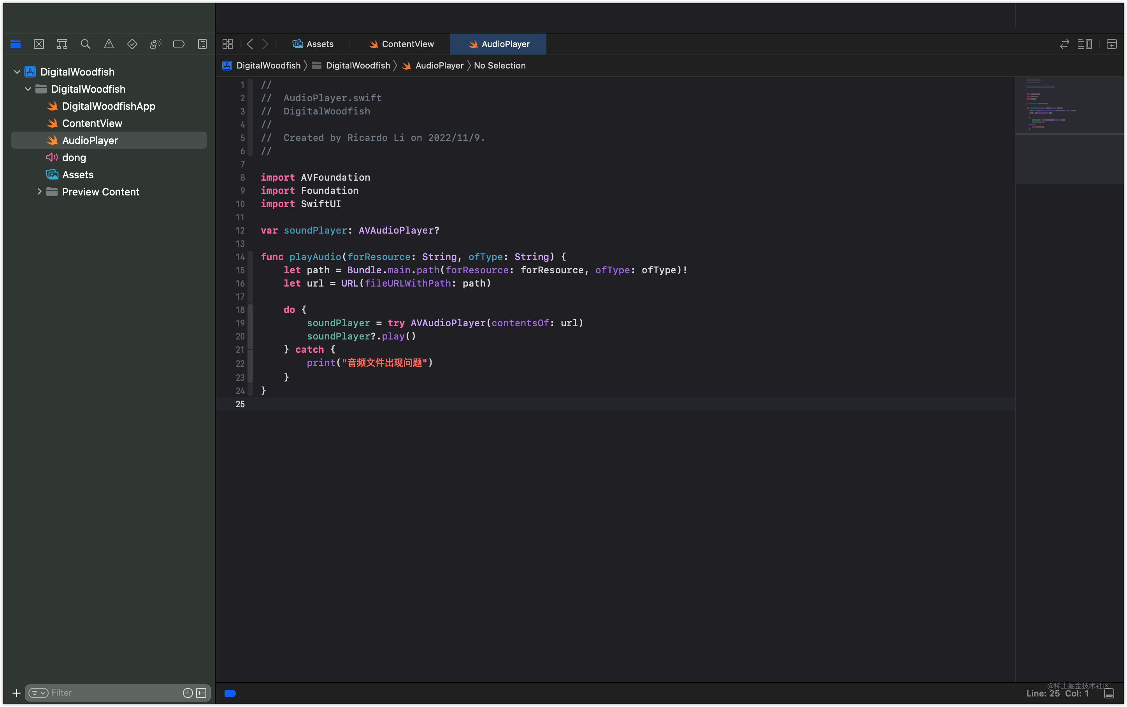Collapse the DigitalWoodfish group folder
The width and height of the screenshot is (1127, 707).
(28, 89)
